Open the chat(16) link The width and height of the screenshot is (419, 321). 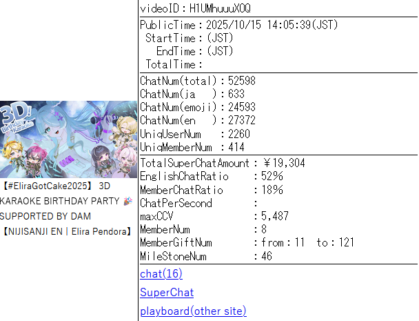point(161,274)
